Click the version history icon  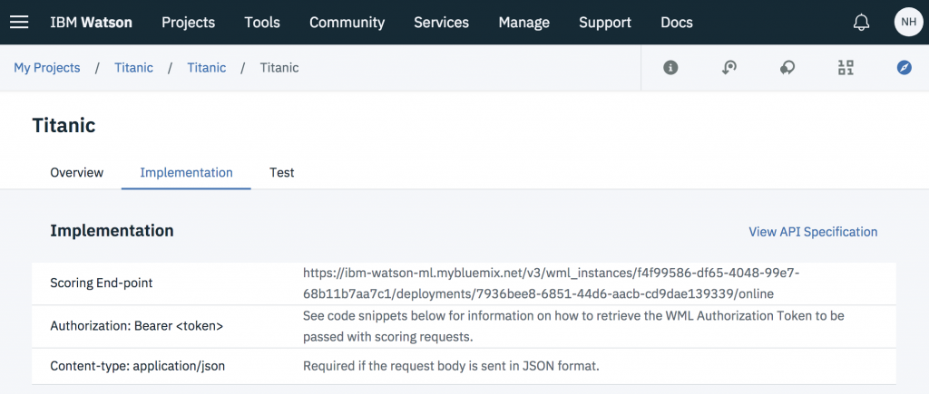coord(729,68)
